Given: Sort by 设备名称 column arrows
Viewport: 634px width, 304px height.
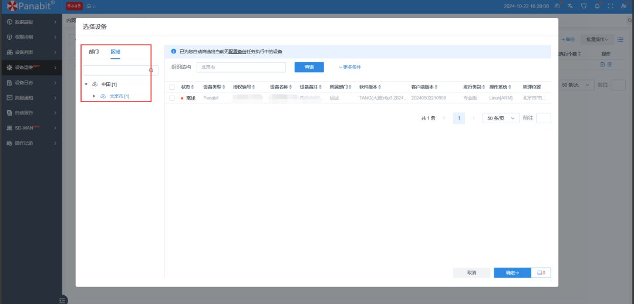Looking at the screenshot, I should pos(291,87).
